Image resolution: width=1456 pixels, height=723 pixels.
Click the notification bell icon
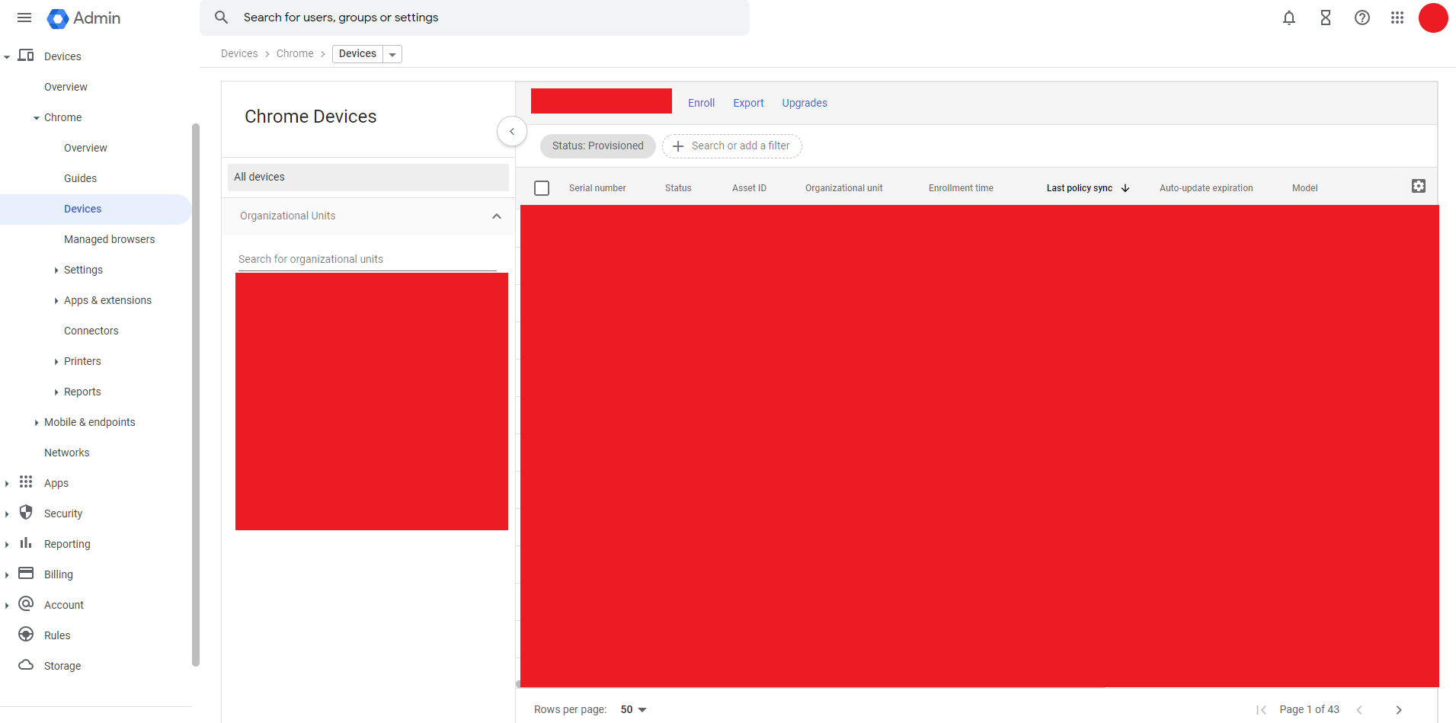point(1288,18)
